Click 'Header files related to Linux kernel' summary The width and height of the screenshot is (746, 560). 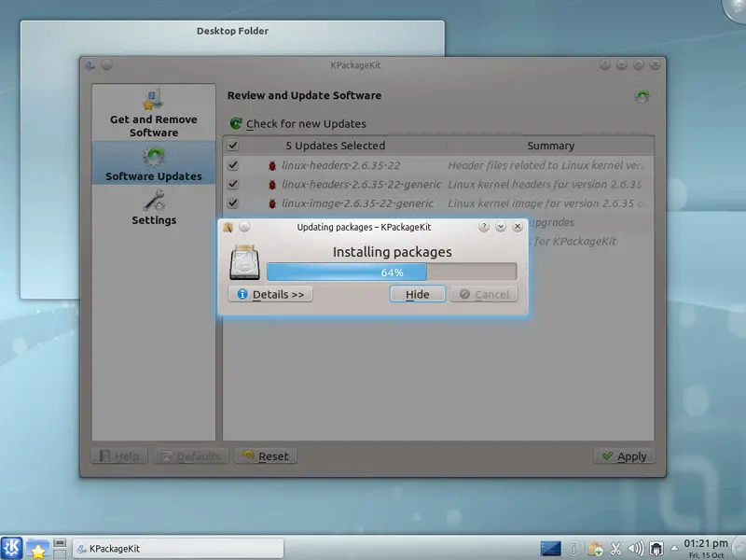pyautogui.click(x=546, y=166)
